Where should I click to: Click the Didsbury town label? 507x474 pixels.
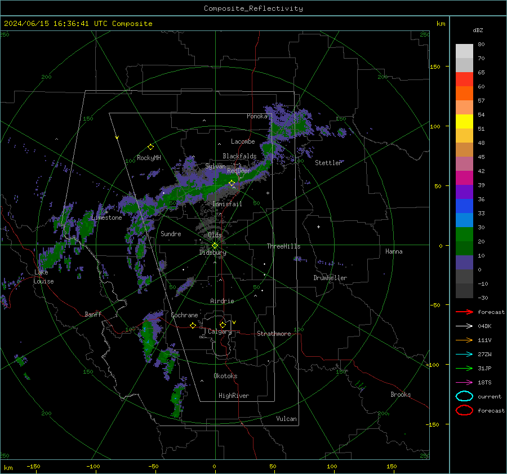(x=213, y=252)
